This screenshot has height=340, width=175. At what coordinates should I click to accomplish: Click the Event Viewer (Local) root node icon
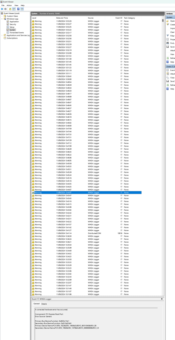pos(2,13)
